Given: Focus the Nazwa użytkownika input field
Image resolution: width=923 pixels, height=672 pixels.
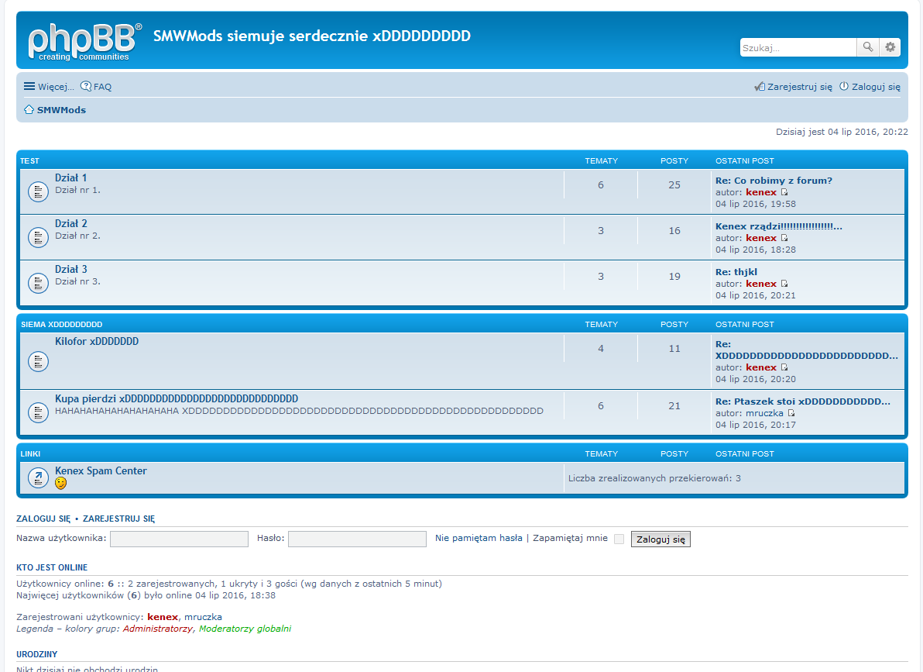Looking at the screenshot, I should click(x=179, y=539).
